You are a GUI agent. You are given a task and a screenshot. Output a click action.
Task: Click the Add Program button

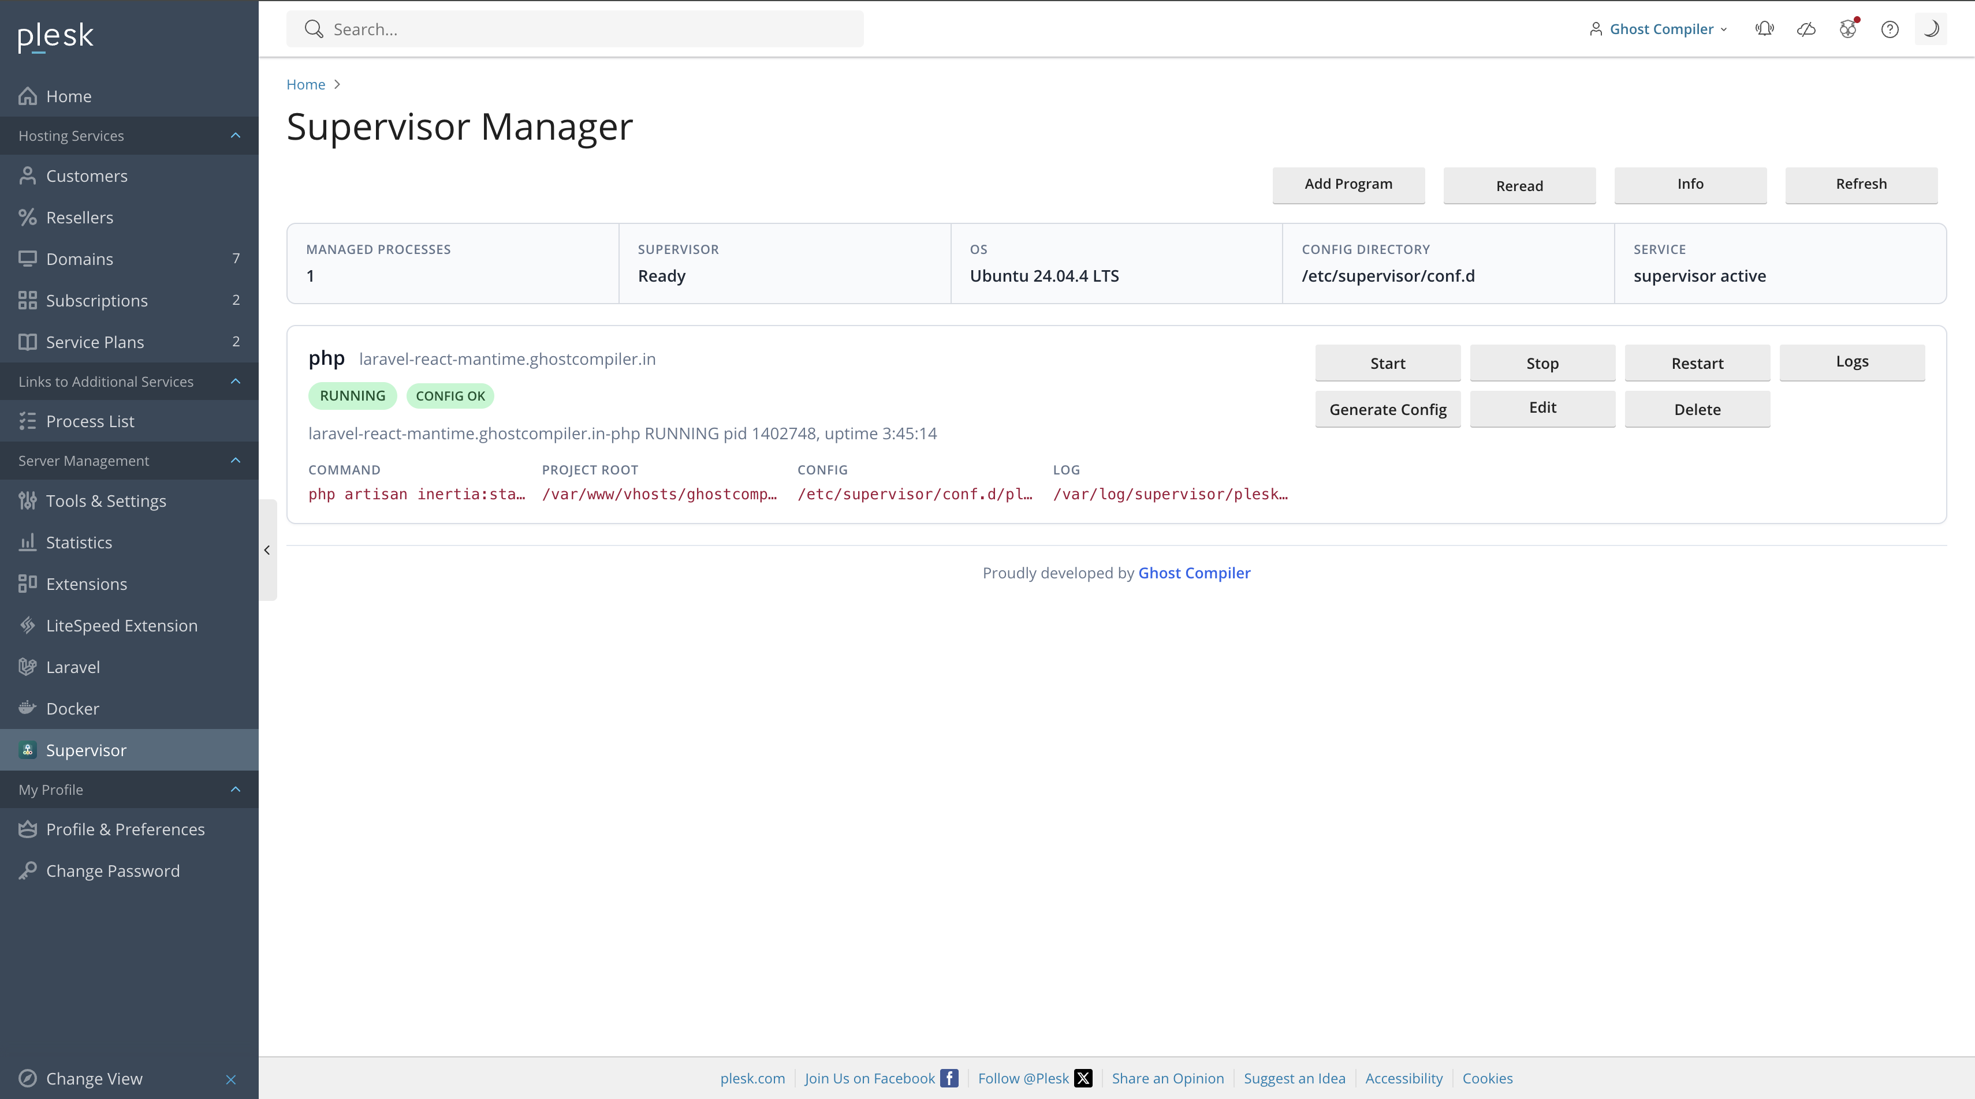[x=1348, y=185]
